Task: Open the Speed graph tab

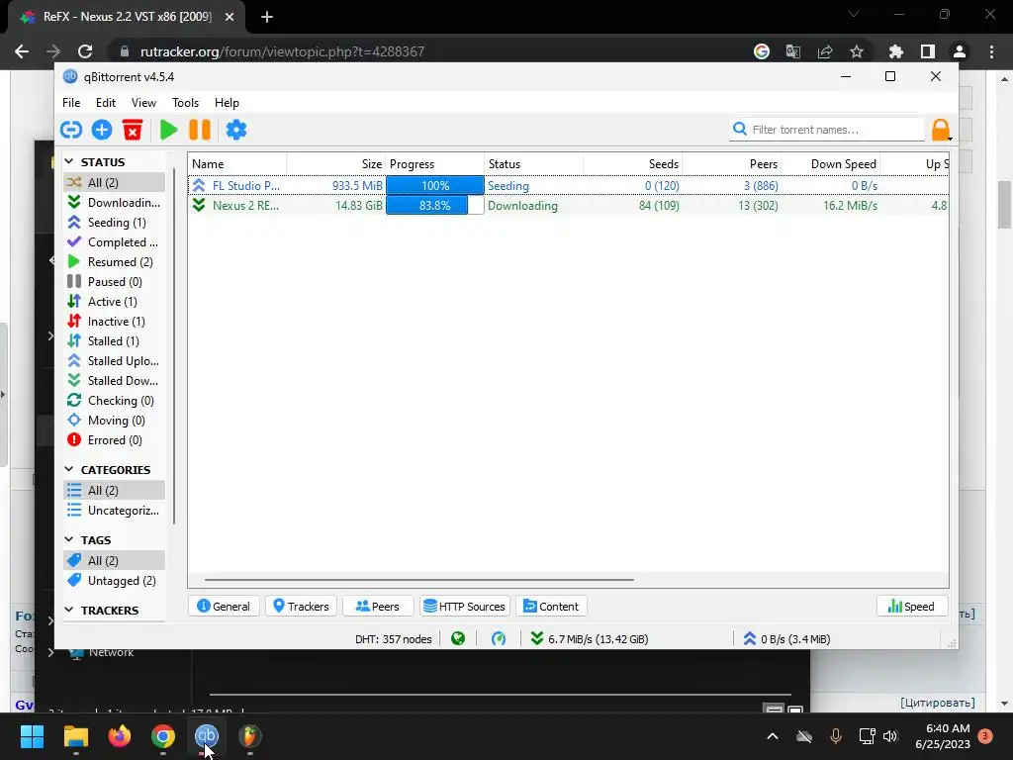Action: click(911, 607)
